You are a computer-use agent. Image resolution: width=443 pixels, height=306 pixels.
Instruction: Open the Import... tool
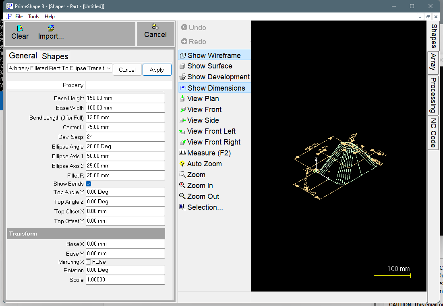(x=51, y=32)
